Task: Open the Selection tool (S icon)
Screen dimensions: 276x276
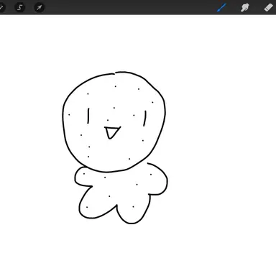Action: pyautogui.click(x=19, y=7)
